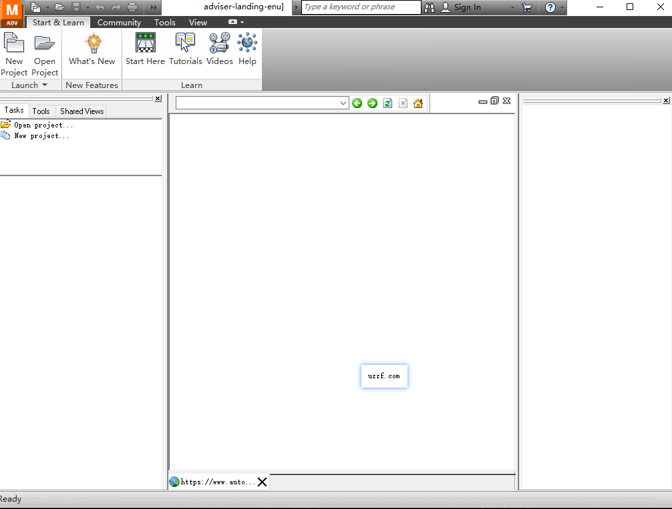The width and height of the screenshot is (672, 509).
Task: Refresh the embedded browser page
Action: (387, 103)
